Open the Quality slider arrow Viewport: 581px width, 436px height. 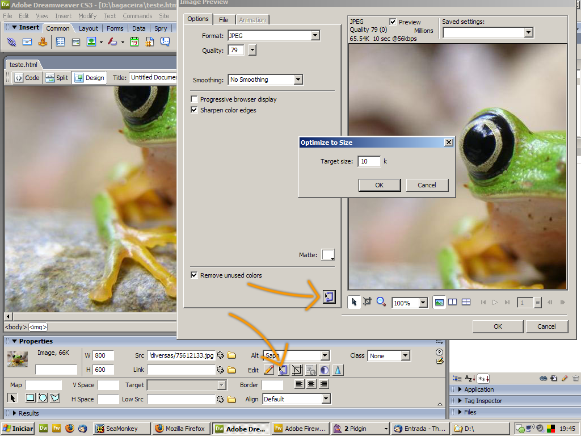coord(252,50)
